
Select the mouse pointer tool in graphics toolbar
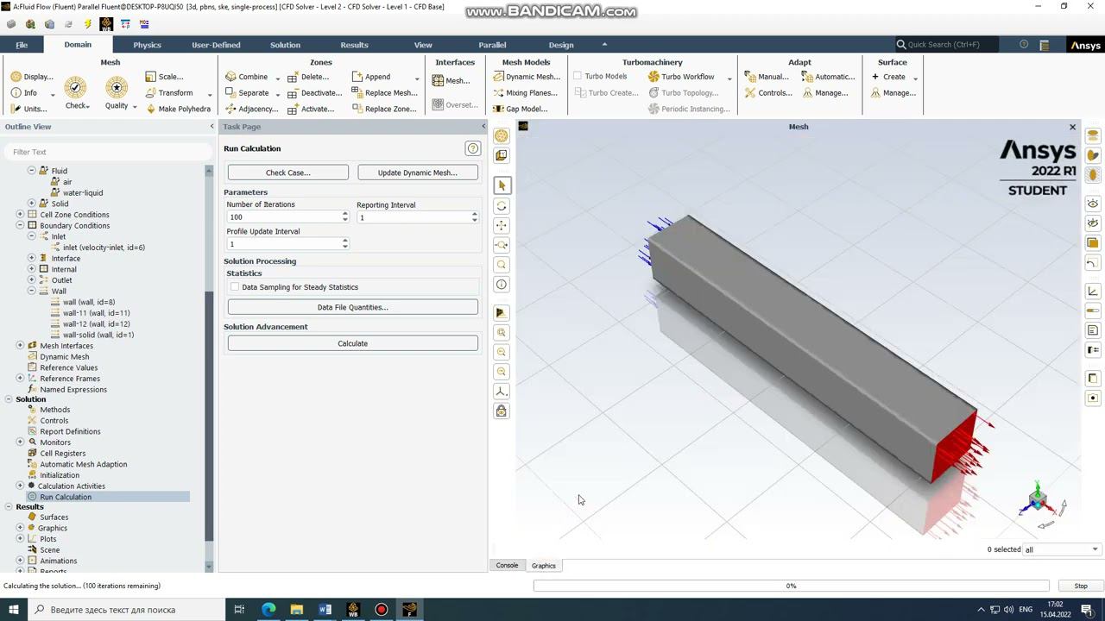pyautogui.click(x=502, y=185)
